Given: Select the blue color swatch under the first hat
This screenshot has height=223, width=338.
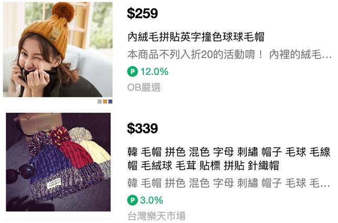Looking at the screenshot, I should [110, 102].
